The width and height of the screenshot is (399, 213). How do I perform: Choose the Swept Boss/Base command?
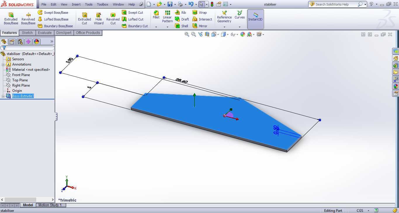pos(53,13)
